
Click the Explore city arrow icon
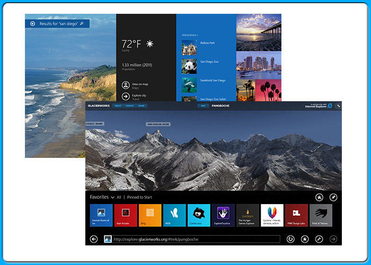pyautogui.click(x=126, y=96)
